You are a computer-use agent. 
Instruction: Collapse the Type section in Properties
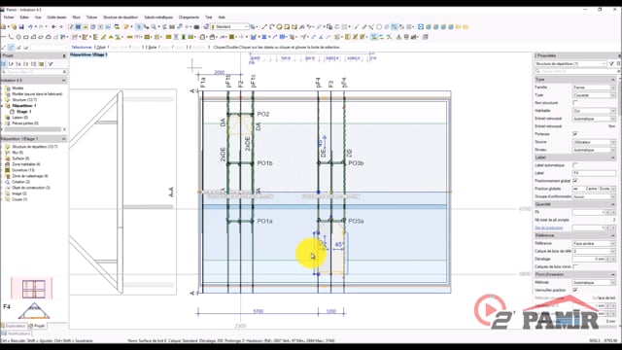[x=613, y=80]
